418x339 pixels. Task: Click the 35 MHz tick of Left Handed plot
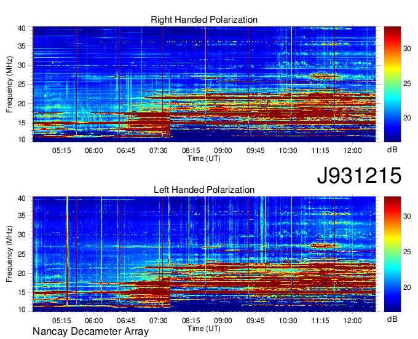tap(22, 216)
